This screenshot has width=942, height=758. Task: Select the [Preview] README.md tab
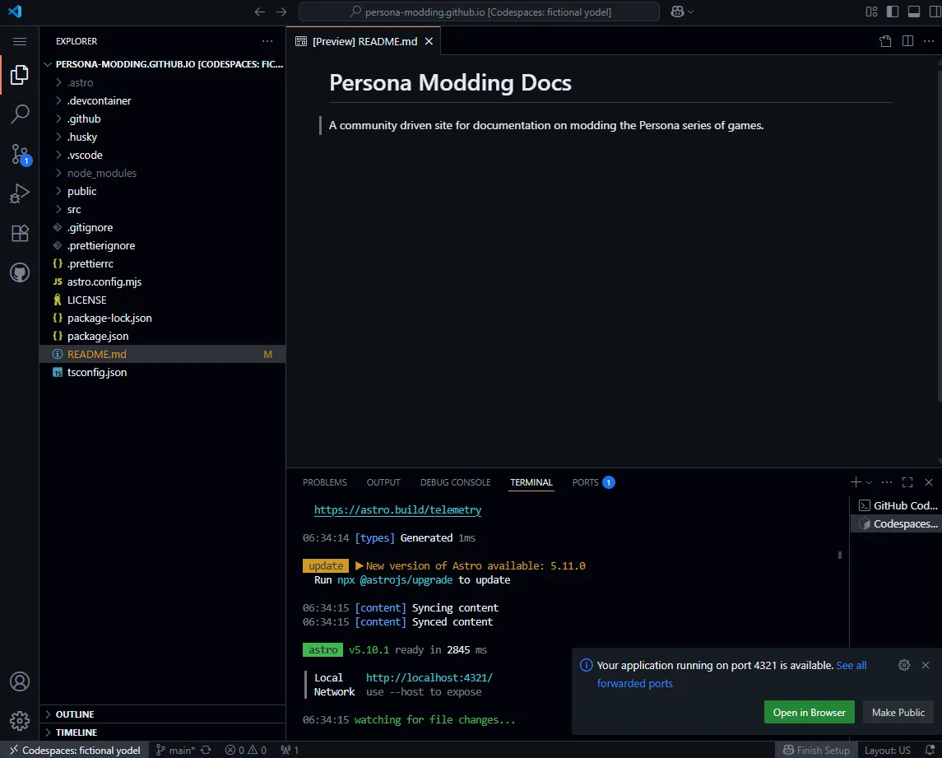(364, 41)
